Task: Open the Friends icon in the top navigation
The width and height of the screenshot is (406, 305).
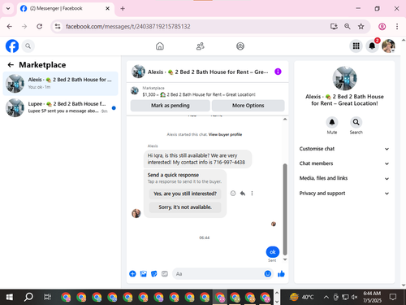Action: [200, 46]
